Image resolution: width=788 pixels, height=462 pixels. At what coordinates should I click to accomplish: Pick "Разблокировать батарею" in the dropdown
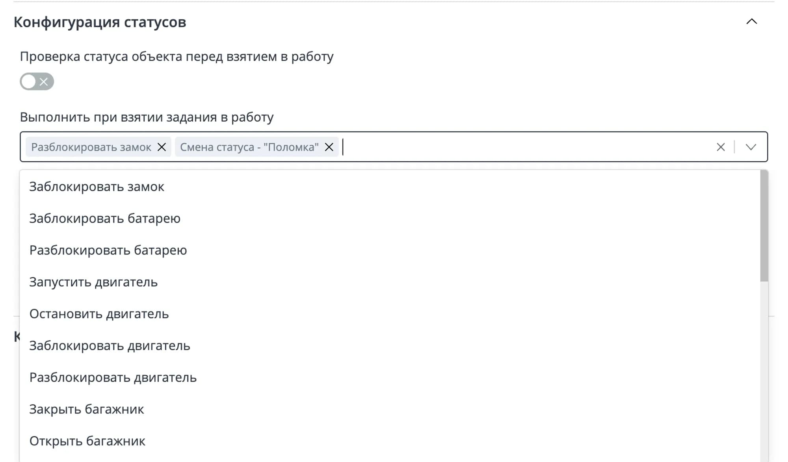tap(108, 250)
